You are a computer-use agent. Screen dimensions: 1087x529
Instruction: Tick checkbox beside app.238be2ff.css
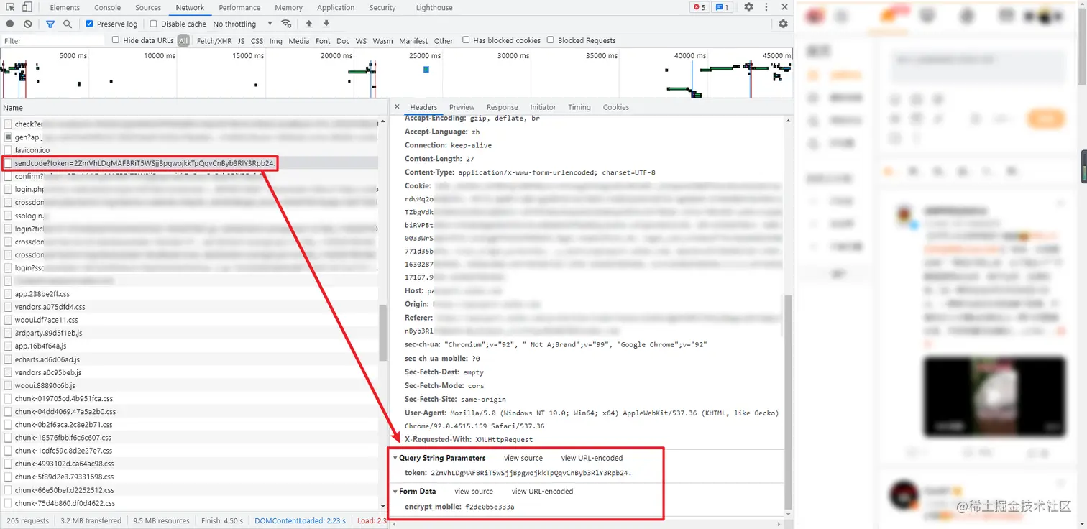8,294
